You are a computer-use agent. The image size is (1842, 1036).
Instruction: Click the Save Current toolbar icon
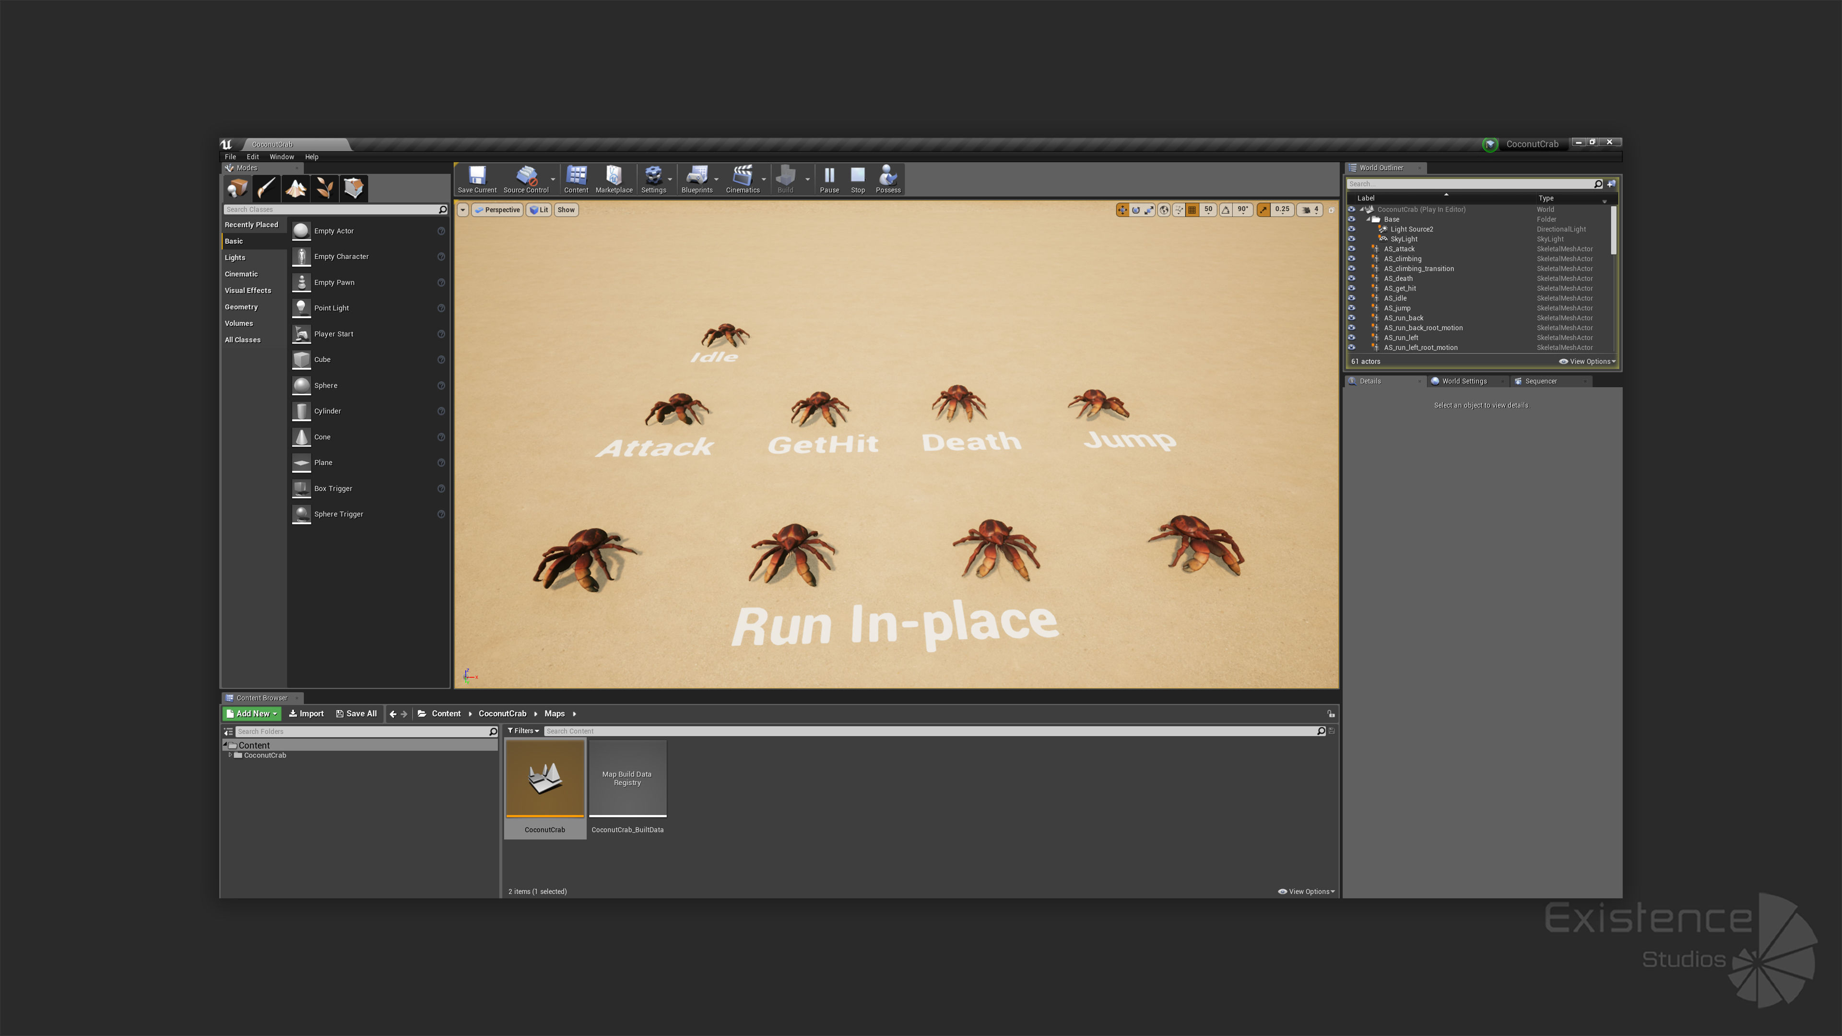point(477,176)
